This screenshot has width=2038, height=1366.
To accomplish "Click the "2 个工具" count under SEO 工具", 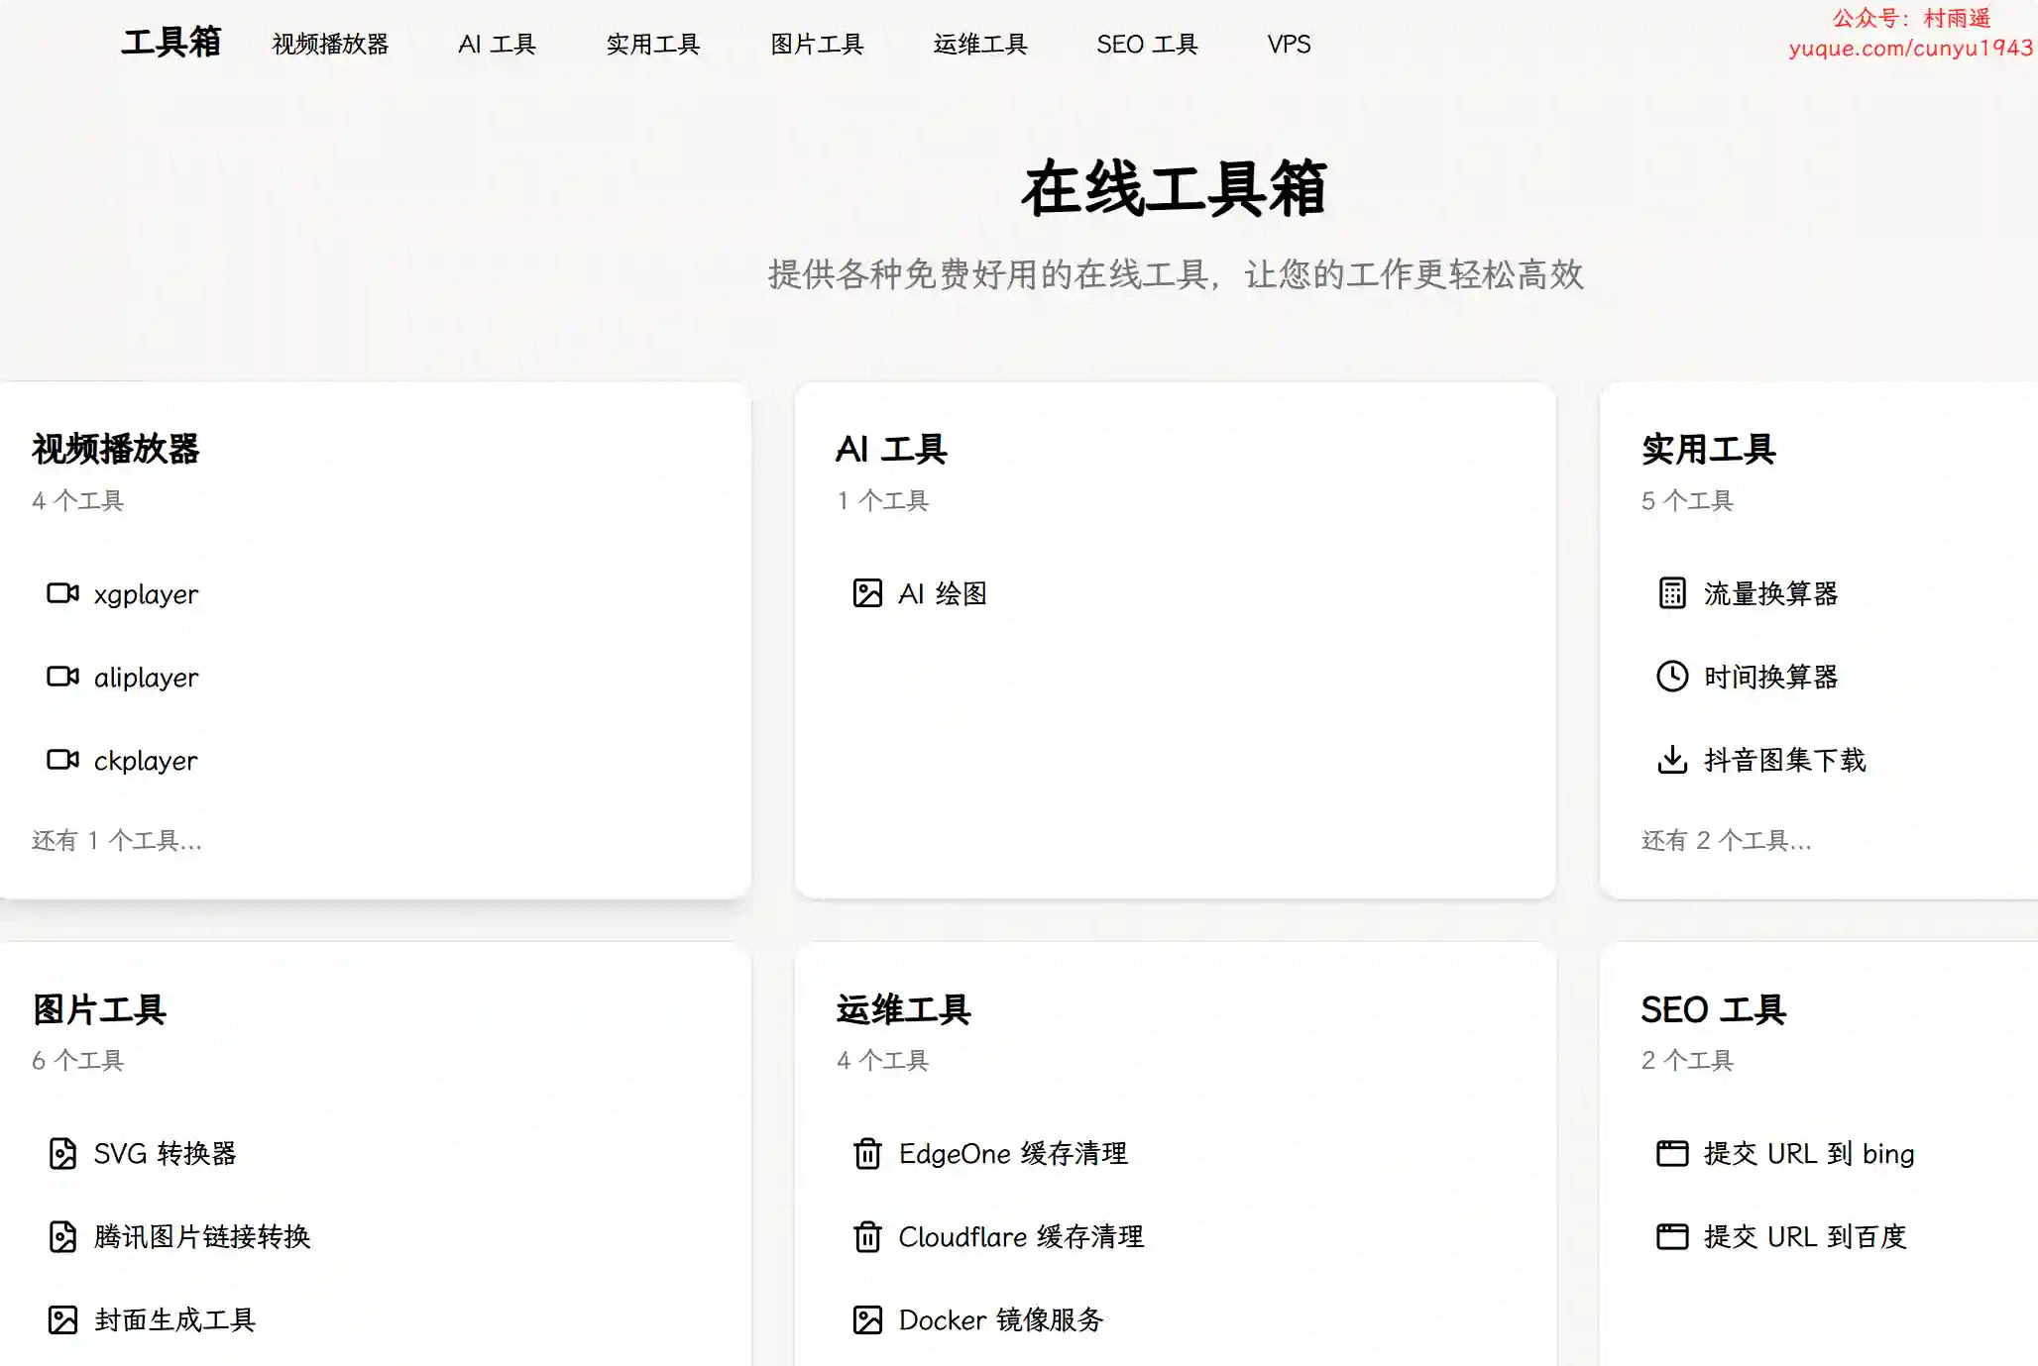I will [x=1687, y=1061].
